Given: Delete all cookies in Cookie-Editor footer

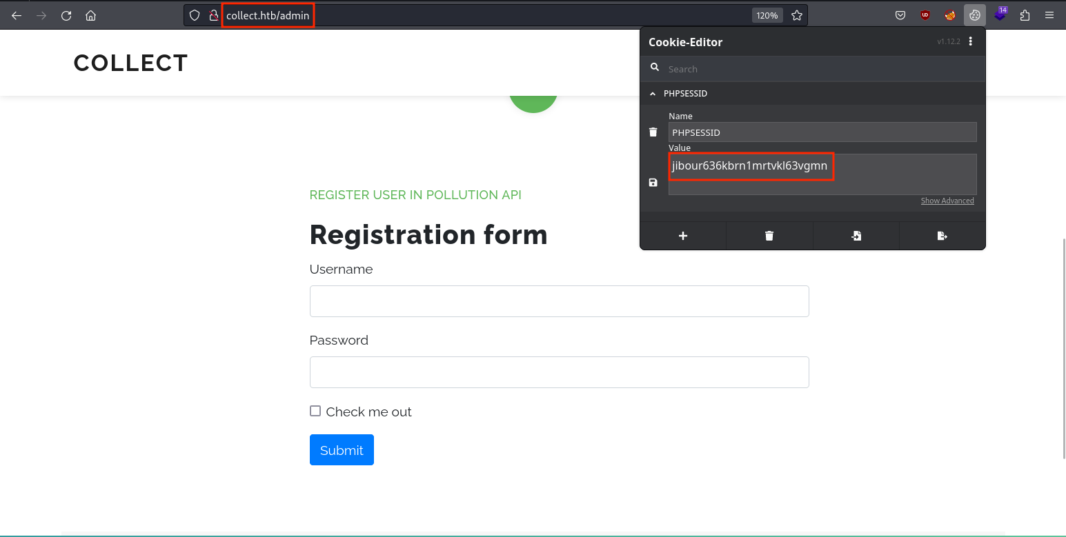Looking at the screenshot, I should [x=769, y=236].
